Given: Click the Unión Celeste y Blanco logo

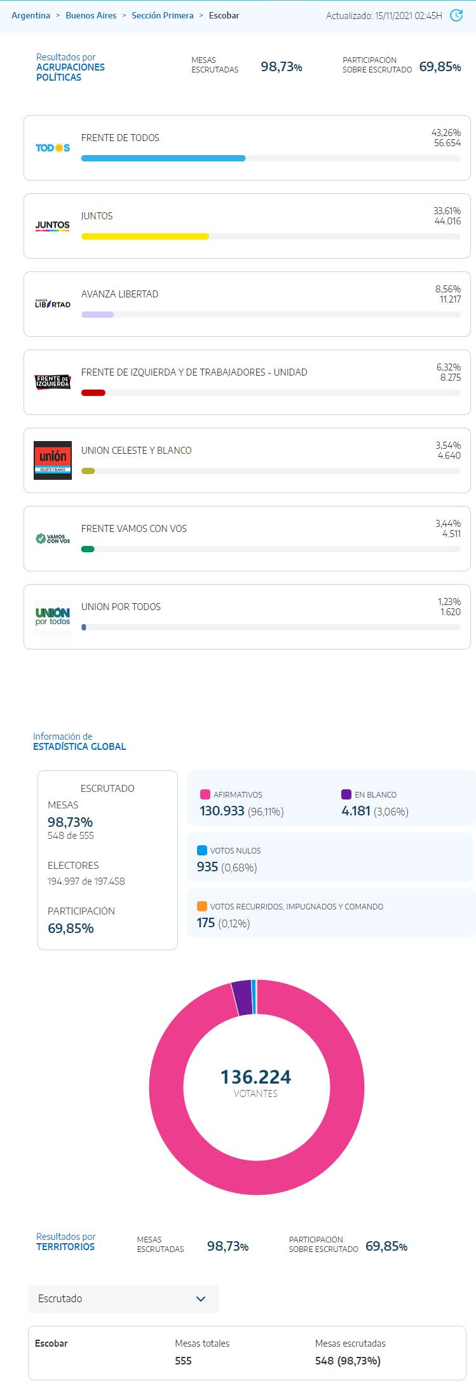Looking at the screenshot, I should click(x=53, y=460).
